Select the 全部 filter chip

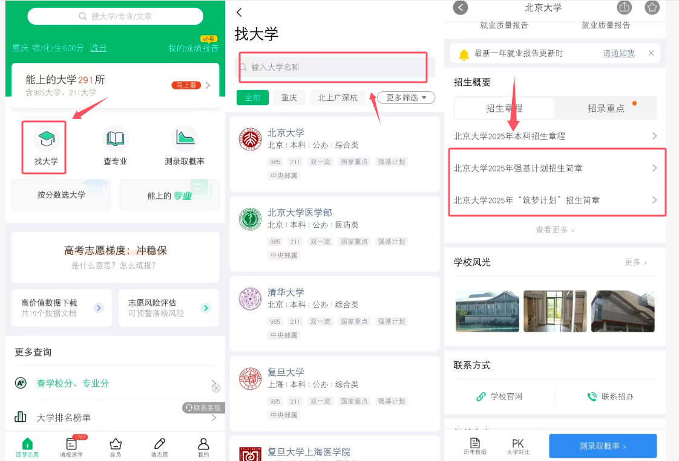tap(252, 97)
